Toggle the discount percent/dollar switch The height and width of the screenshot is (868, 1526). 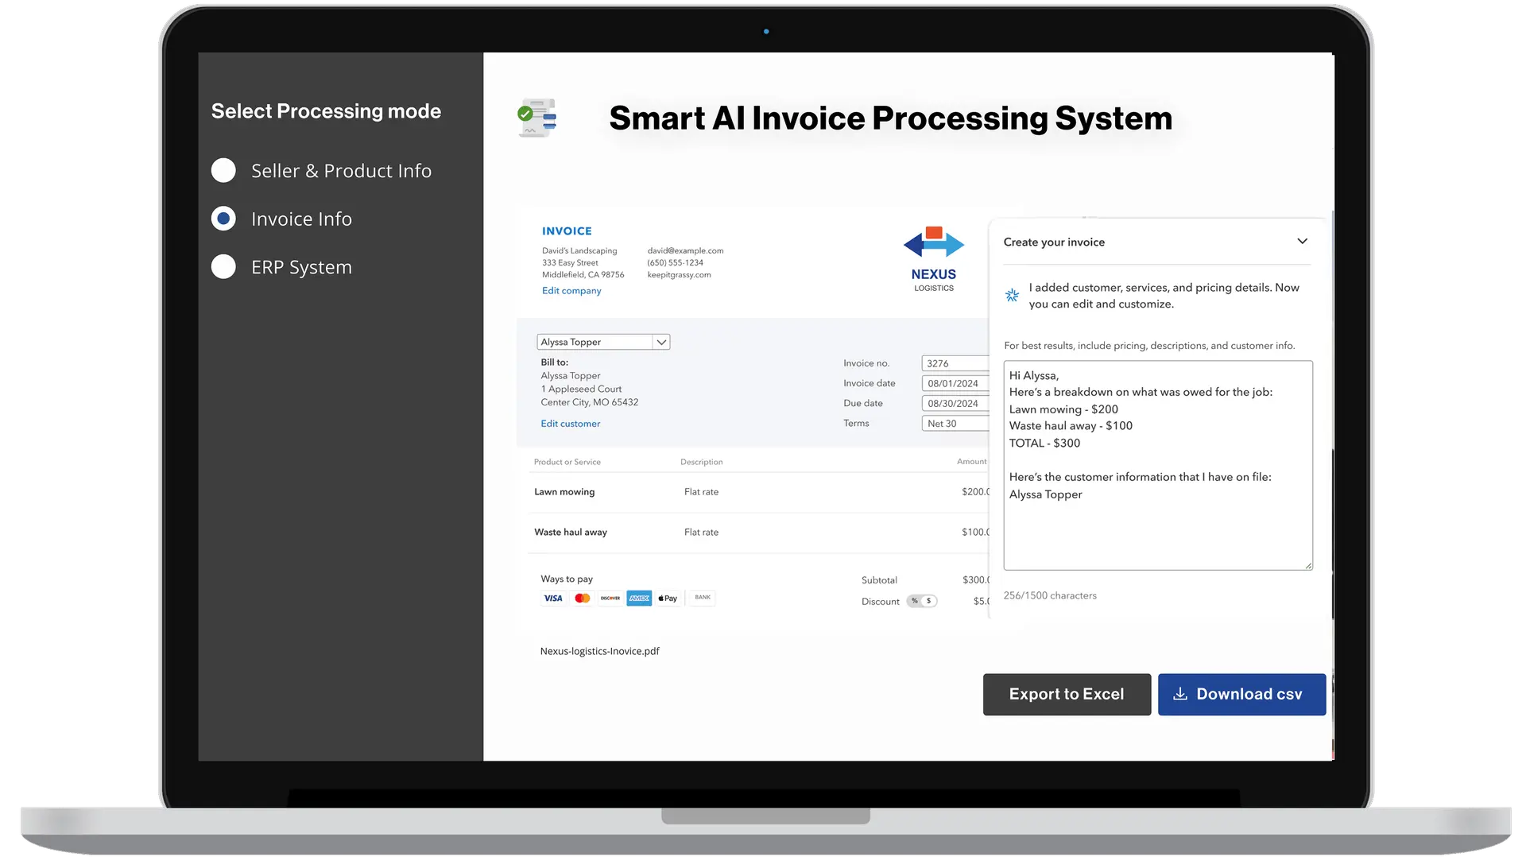pyautogui.click(x=922, y=601)
